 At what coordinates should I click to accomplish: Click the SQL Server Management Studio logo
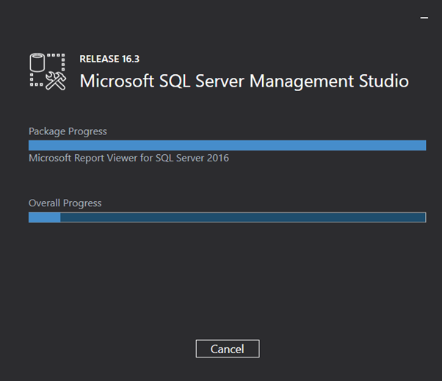coord(48,72)
